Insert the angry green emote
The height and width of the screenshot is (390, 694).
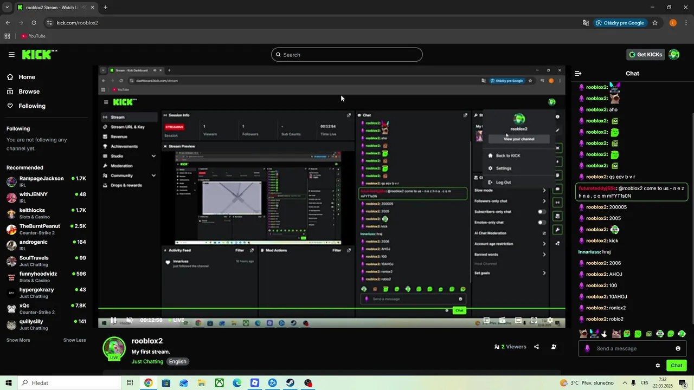pos(649,334)
